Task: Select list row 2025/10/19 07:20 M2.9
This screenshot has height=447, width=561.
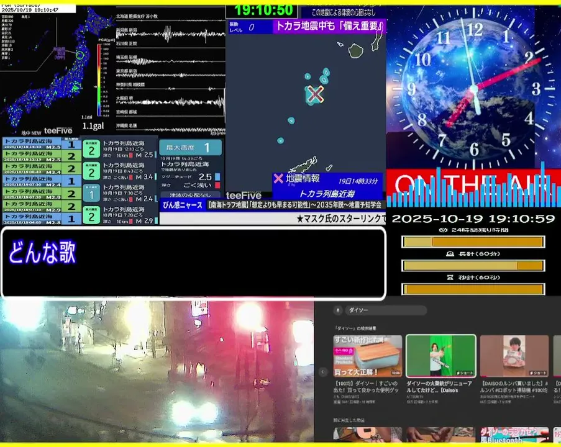Action: coord(42,194)
